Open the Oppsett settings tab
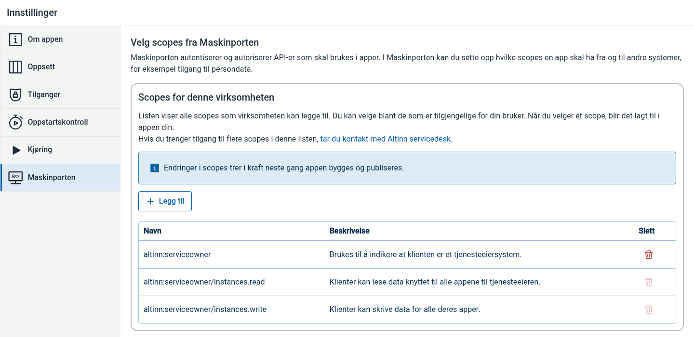Screen dimensions: 694x337 point(60,67)
